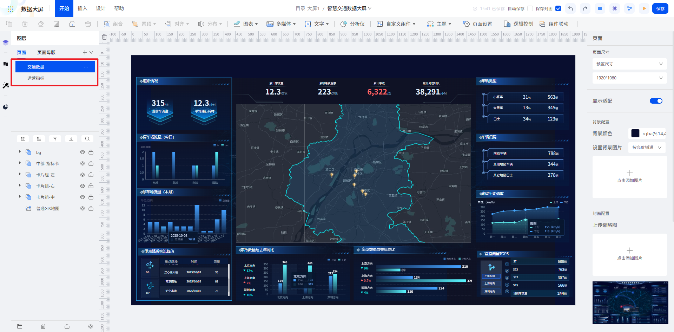The width and height of the screenshot is (674, 332).
Task: Open the Page Settings gear tool
Action: (477, 24)
